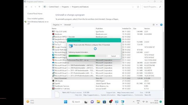Click the OBS Studio icon
Image resolution: width=188 pixels, height=105 pixels.
(x=53, y=81)
